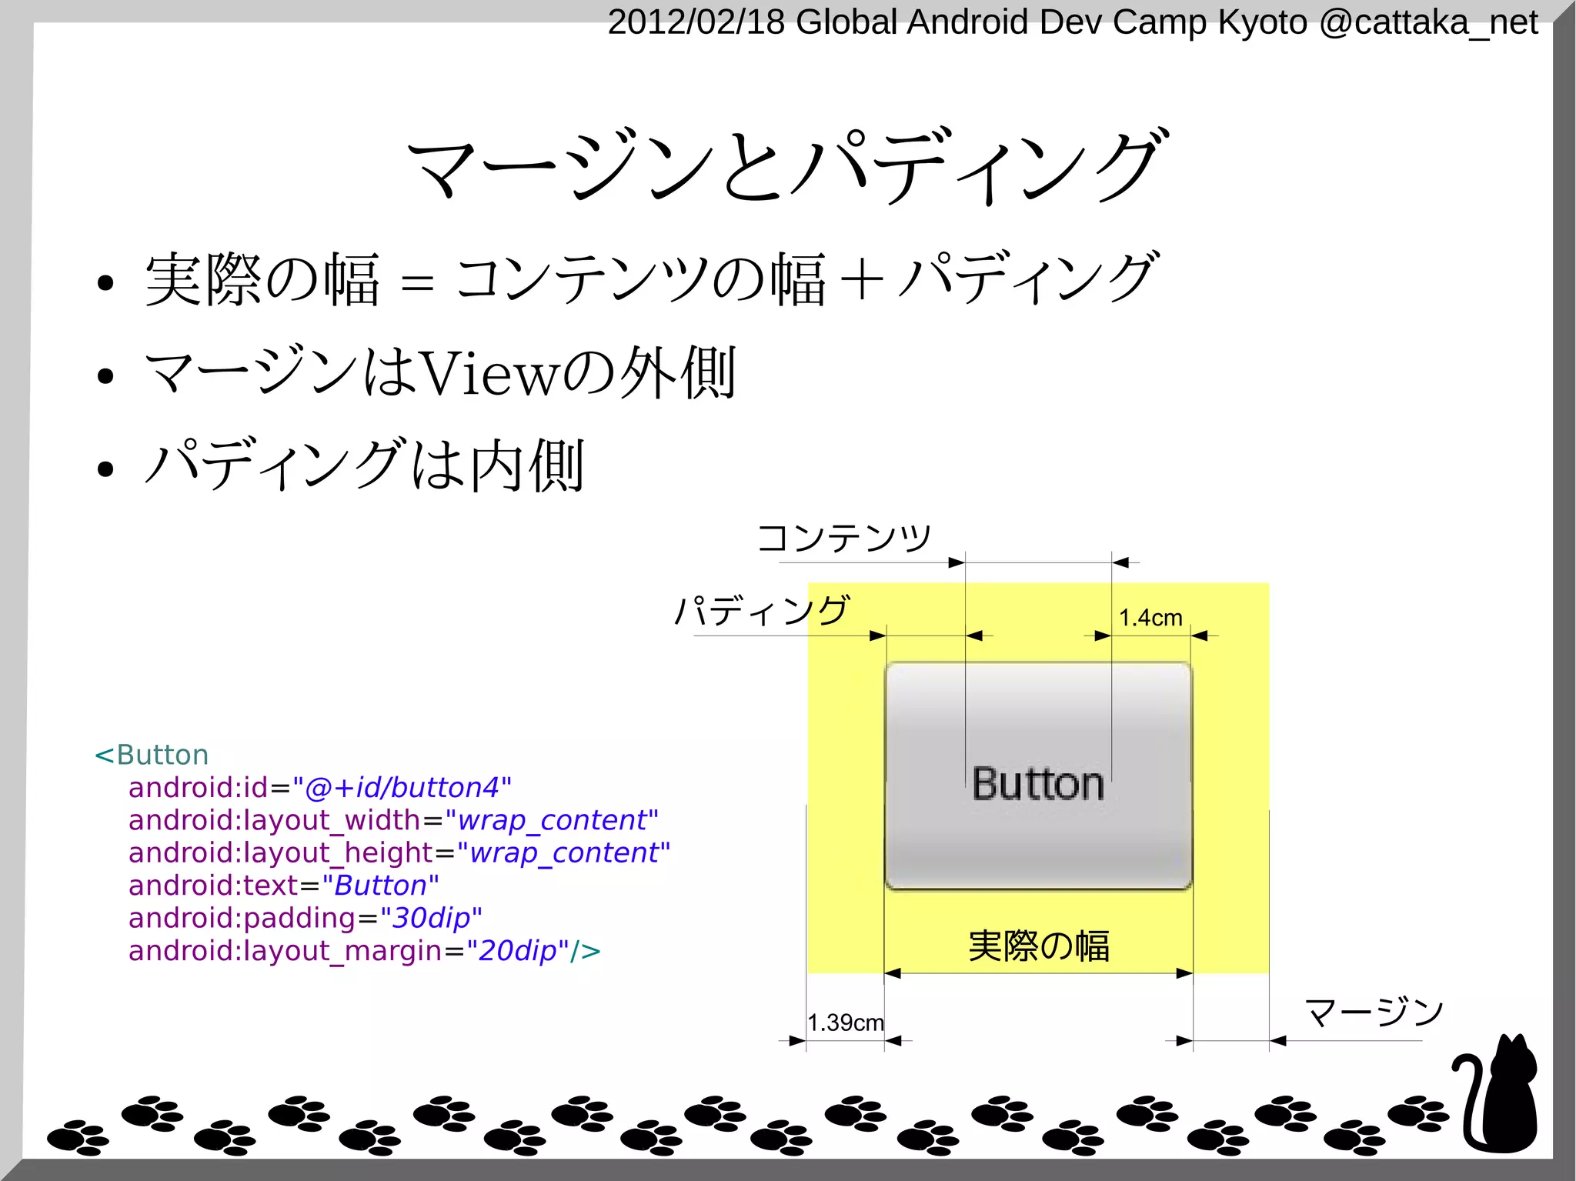Click the android:text="Button" code line
1576x1181 pixels.
point(284,886)
